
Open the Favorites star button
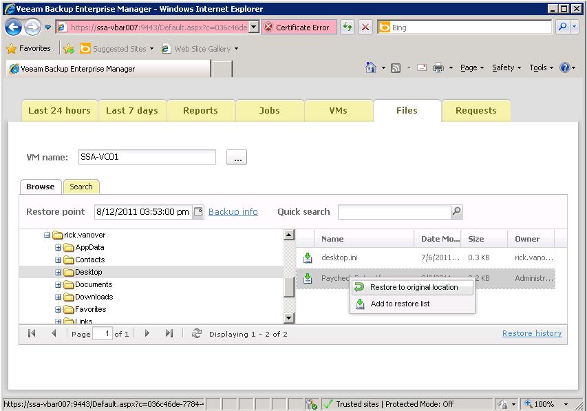[28, 48]
